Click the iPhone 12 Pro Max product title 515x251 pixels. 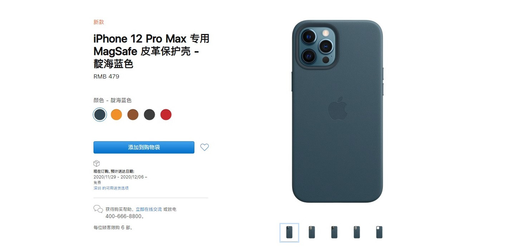click(151, 51)
